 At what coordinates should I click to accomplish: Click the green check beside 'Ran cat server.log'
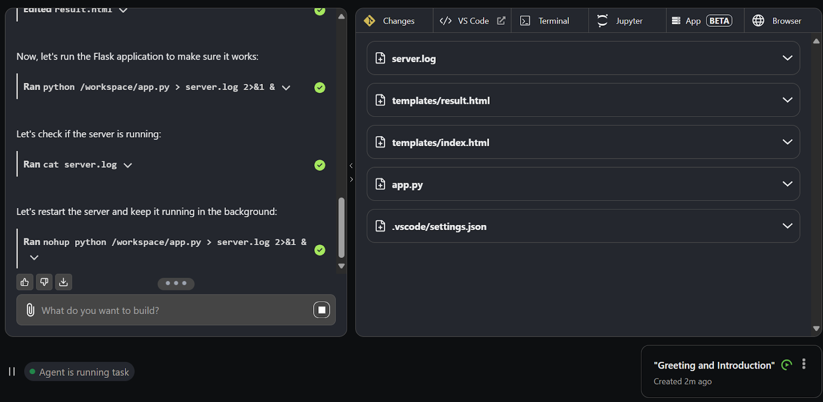click(x=320, y=165)
